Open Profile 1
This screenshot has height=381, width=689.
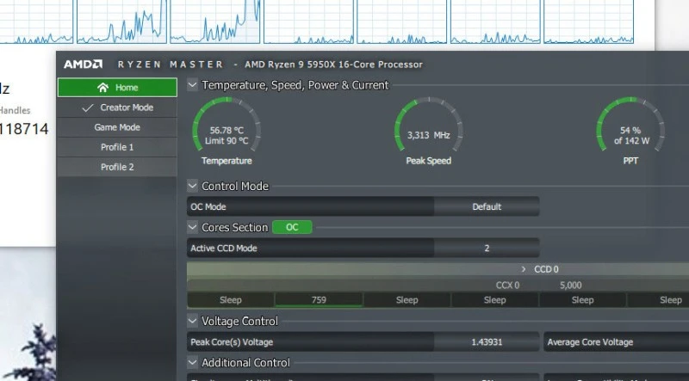click(117, 147)
